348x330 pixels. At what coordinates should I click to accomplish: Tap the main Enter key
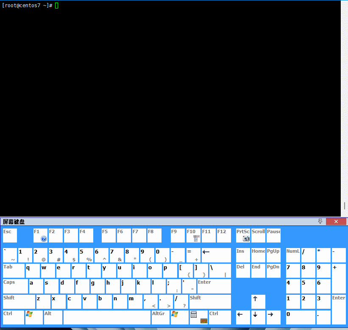[x=214, y=286]
